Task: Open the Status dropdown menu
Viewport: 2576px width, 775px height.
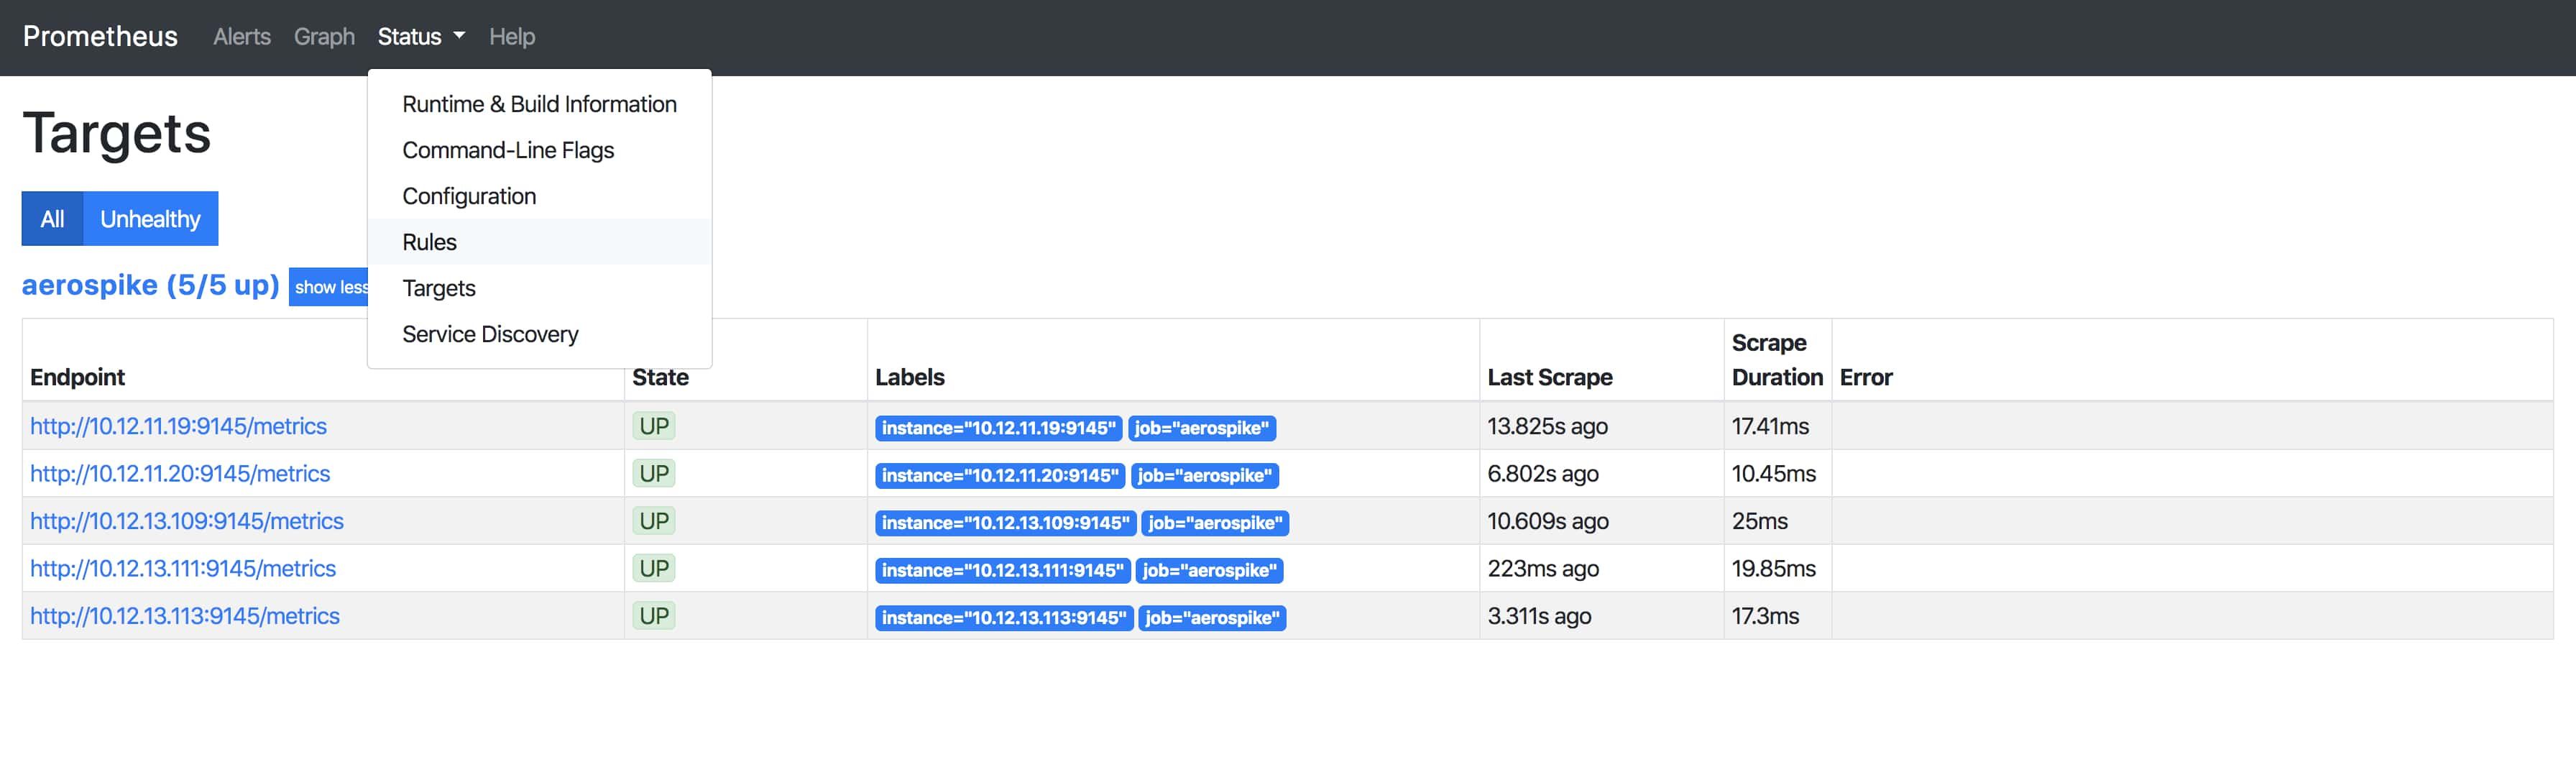Action: 420,36
